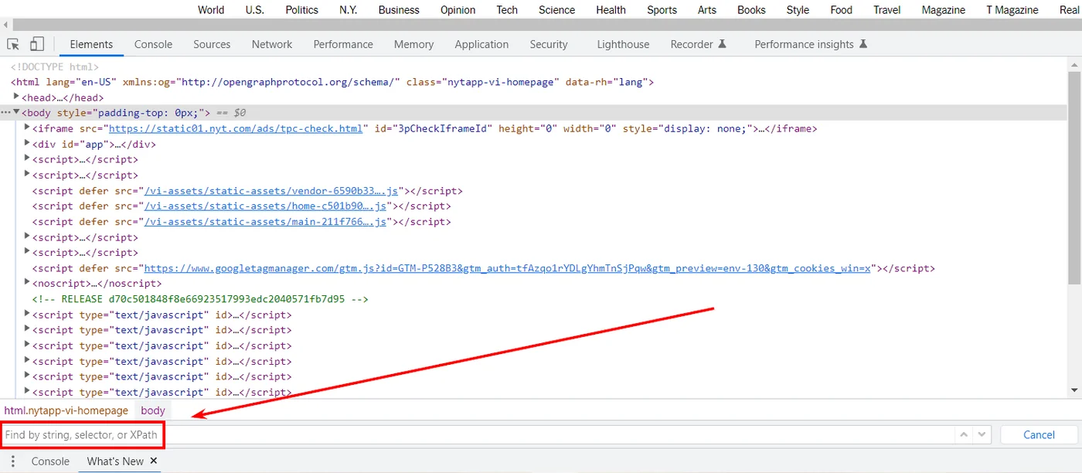Screen dimensions: 1082x473
Task: Toggle the device toolbar icon
Action: 37,44
